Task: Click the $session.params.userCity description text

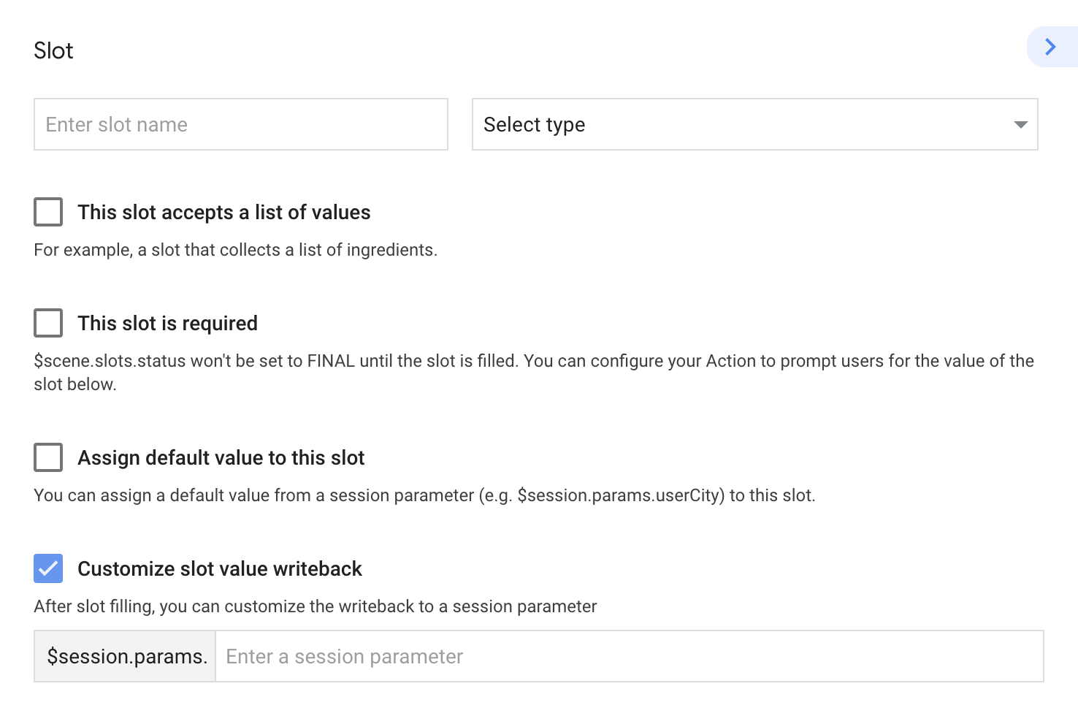Action: (x=424, y=495)
